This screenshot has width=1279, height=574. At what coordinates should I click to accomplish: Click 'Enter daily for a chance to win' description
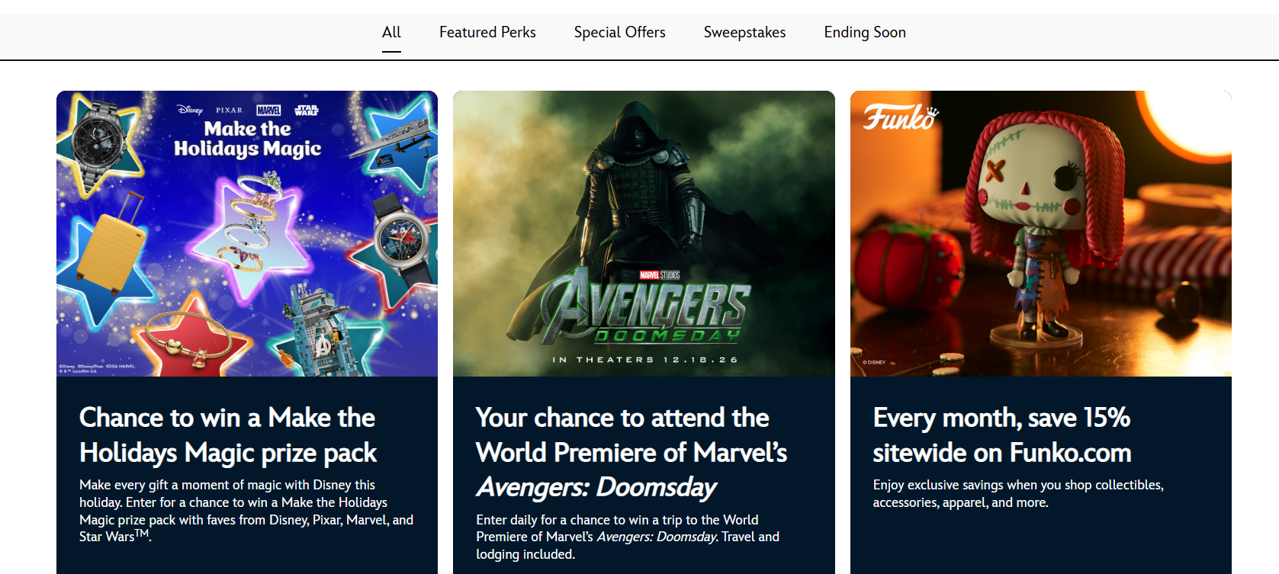tap(628, 537)
